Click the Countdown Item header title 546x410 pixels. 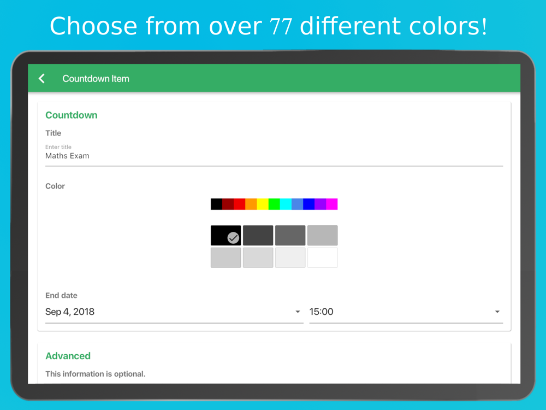pyautogui.click(x=96, y=79)
